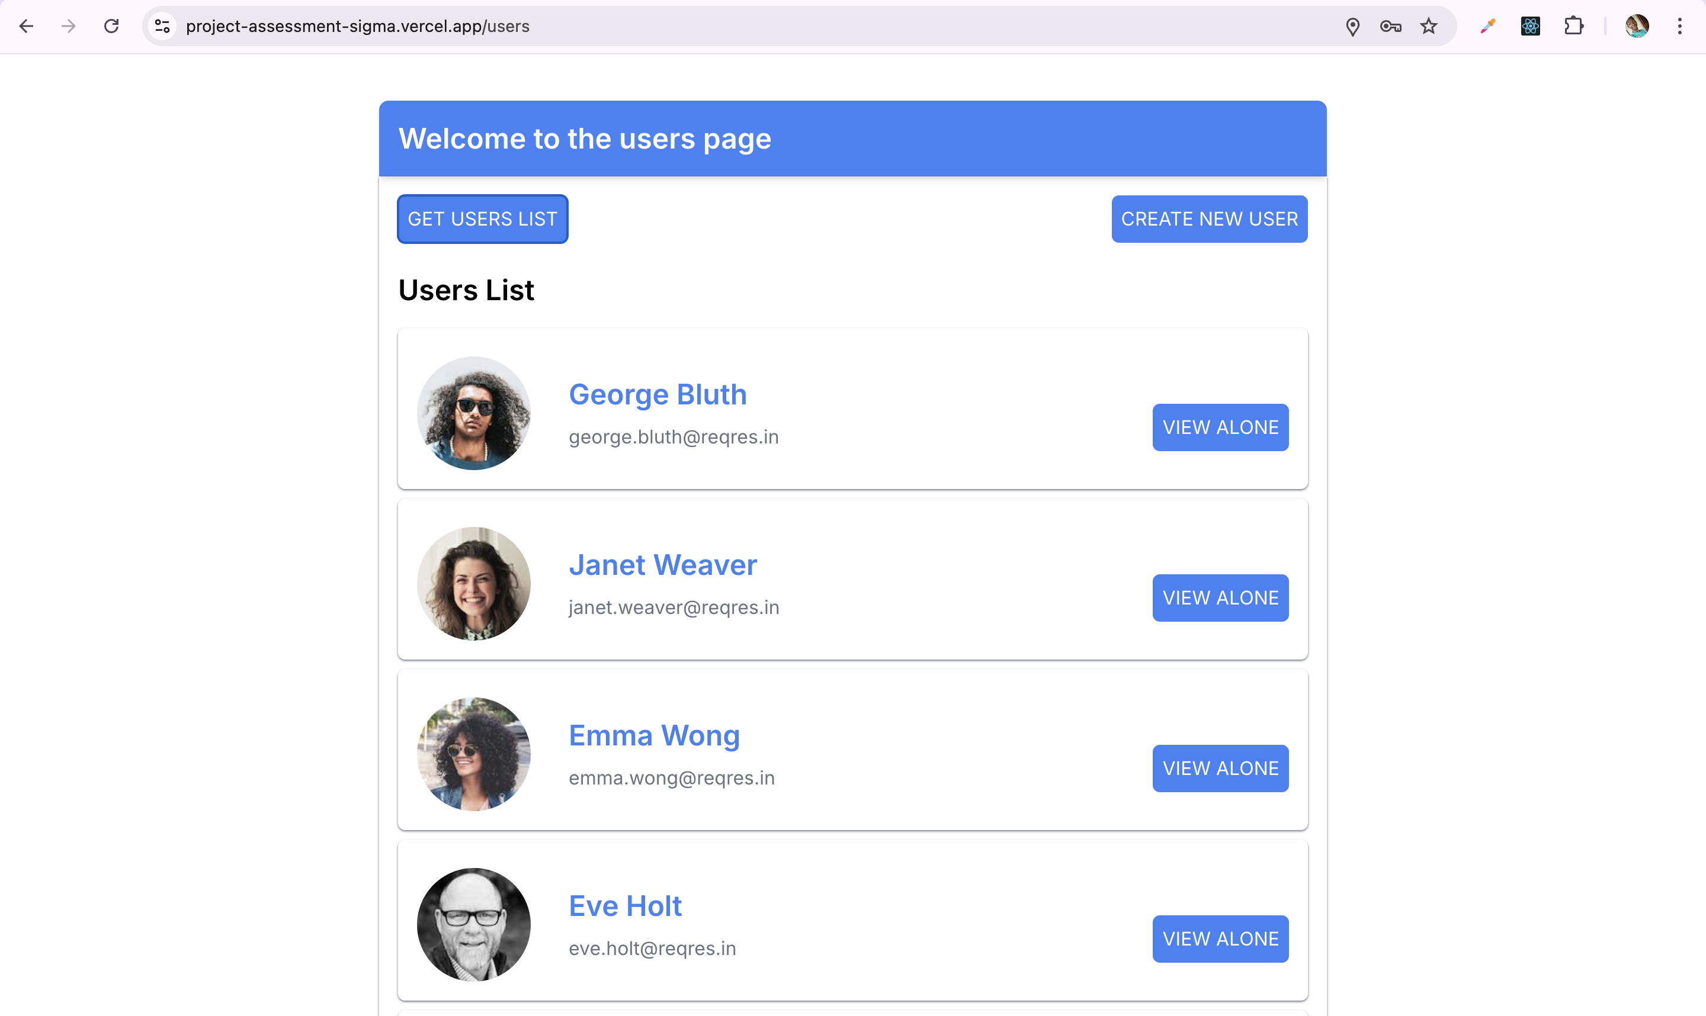Screen dimensions: 1706x1016
Task: View George Bluth alone
Action: point(1220,427)
